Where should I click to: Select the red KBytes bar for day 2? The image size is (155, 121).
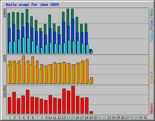pyautogui.click(x=14, y=103)
